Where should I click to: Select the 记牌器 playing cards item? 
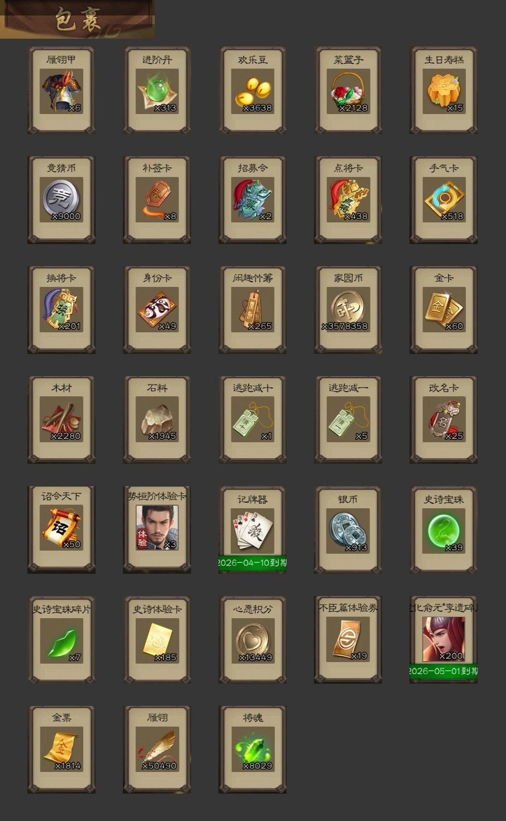tap(252, 529)
